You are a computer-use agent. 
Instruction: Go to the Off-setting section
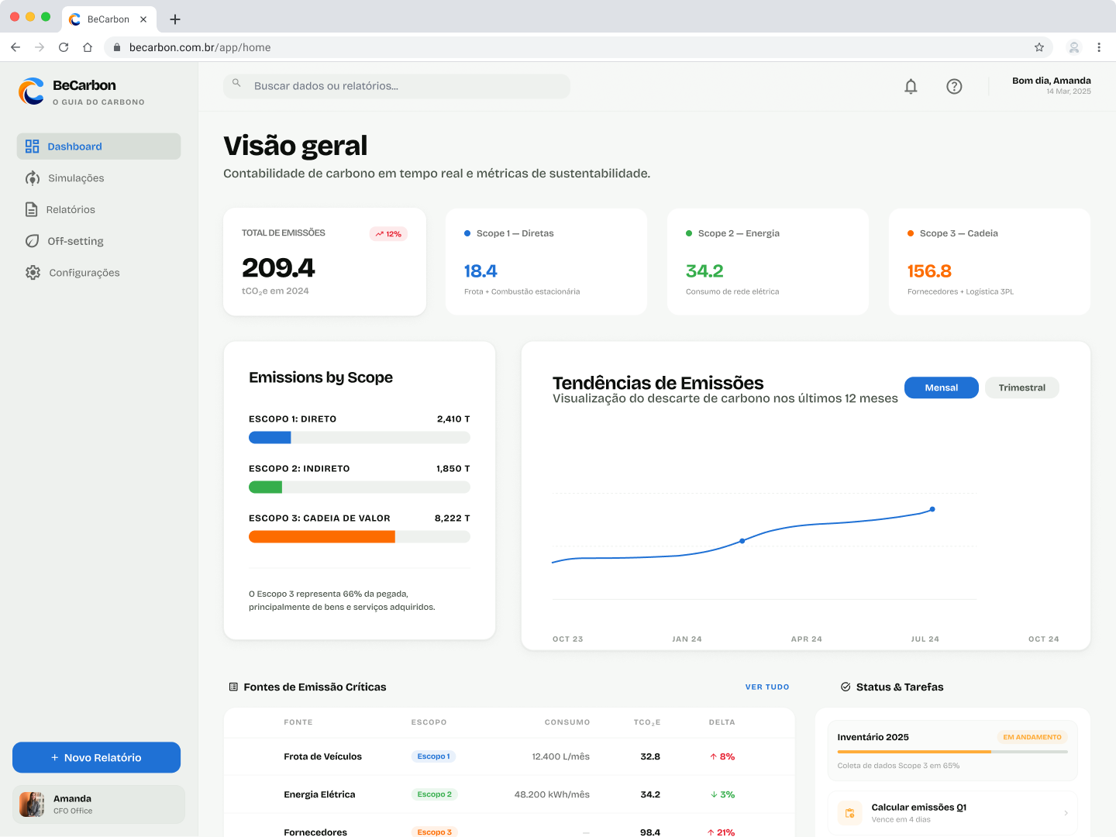75,241
